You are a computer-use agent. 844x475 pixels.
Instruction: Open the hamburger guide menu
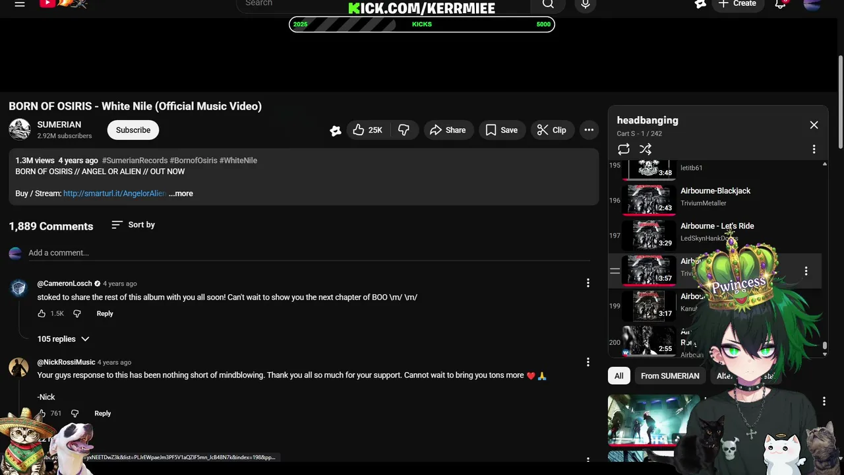tap(20, 3)
